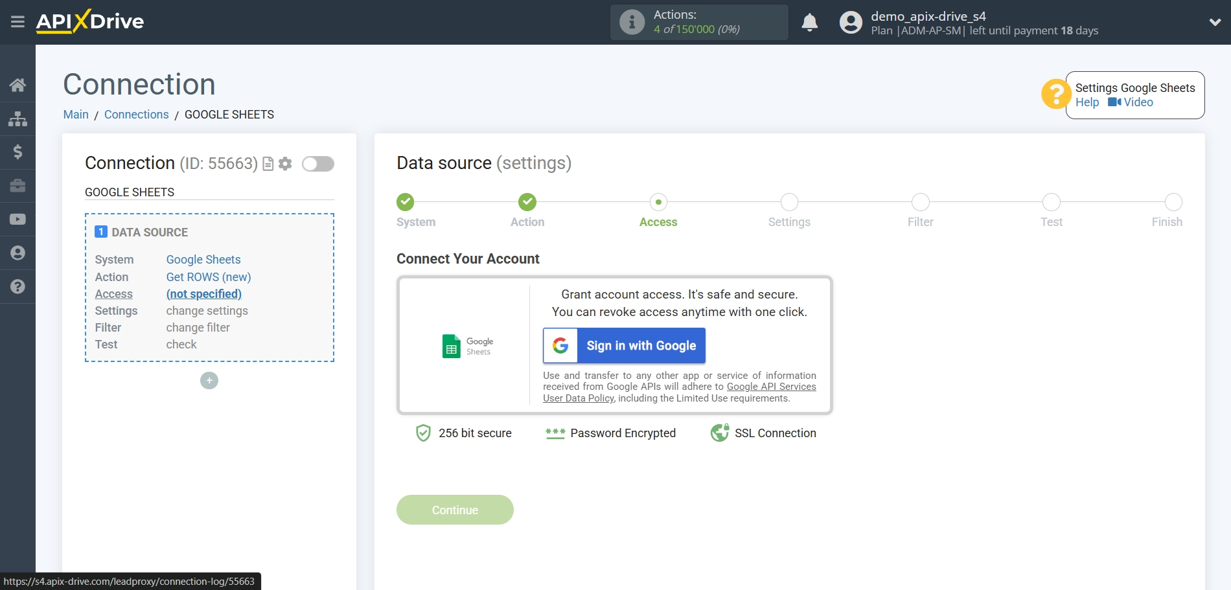1231x590 pixels.
Task: Open Google API Services User Data Policy
Action: (x=680, y=392)
